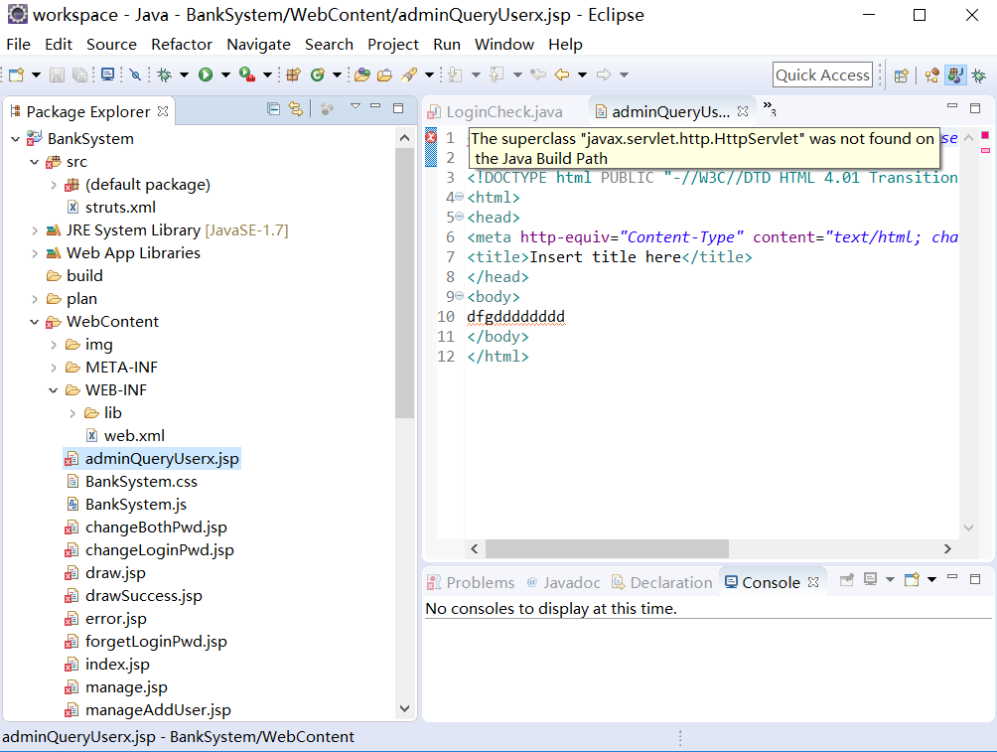Collapse the WEB-INF folder
Screen dimensions: 997x752
(54, 390)
